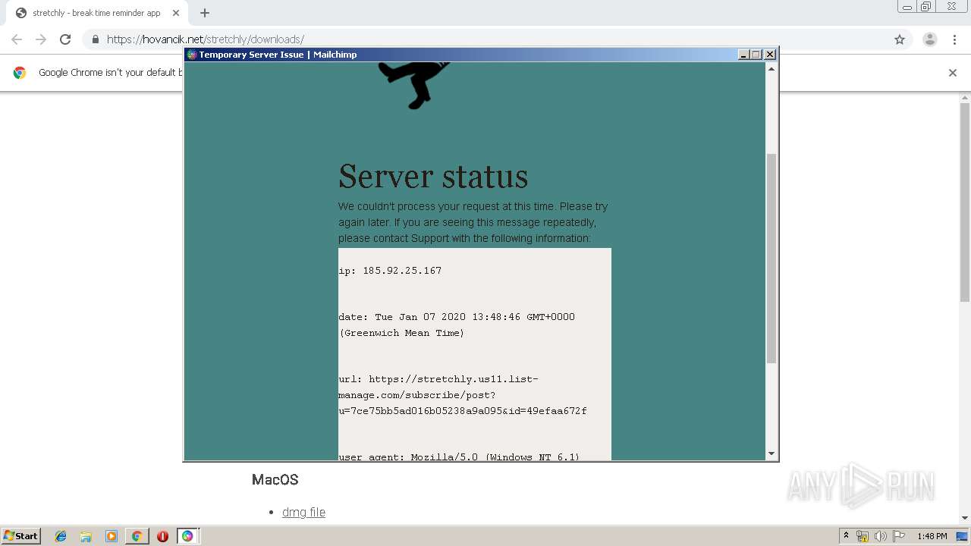
Task: Click the MacOS section heading
Action: (x=275, y=480)
